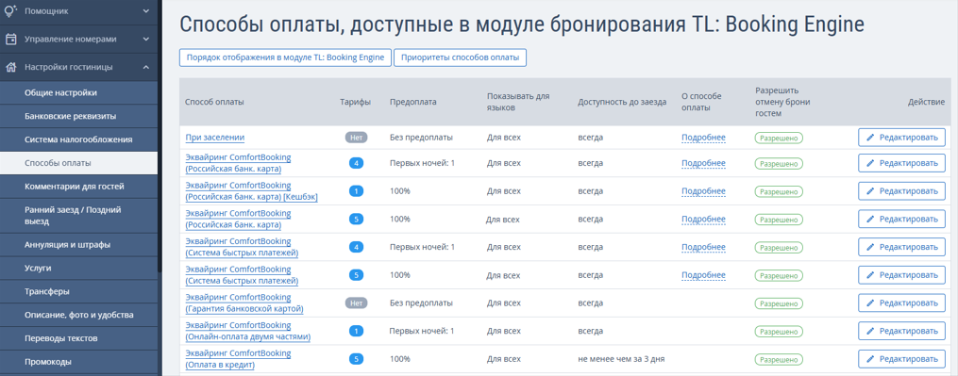Screen dimensions: 958x376
Task: Click the Разрешено badge in Оплата в кредит row
Action: click(x=779, y=360)
